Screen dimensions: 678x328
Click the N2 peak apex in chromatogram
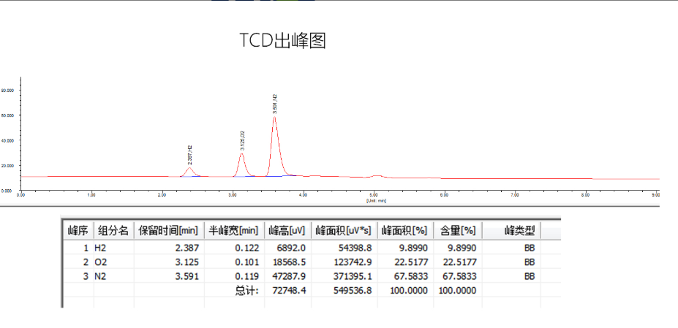click(x=274, y=117)
